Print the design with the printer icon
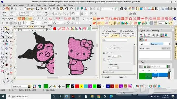The height and width of the screenshot is (99, 177). pyautogui.click(x=45, y=9)
